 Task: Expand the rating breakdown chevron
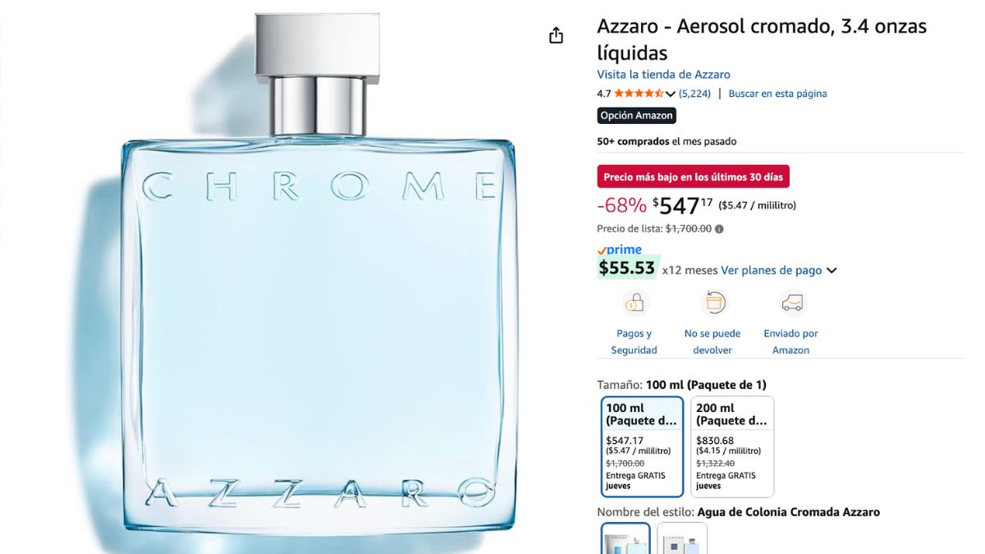671,94
